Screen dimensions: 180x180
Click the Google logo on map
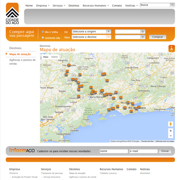click(x=47, y=140)
